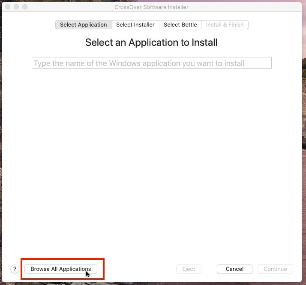
Task: Click the disabled Continue button
Action: 275,269
